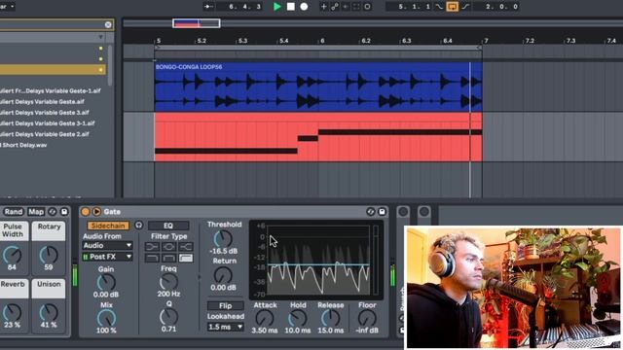Select the 'Delays Variable Geste.aif' file
Viewport: 623px width, 350px height.
click(42, 101)
